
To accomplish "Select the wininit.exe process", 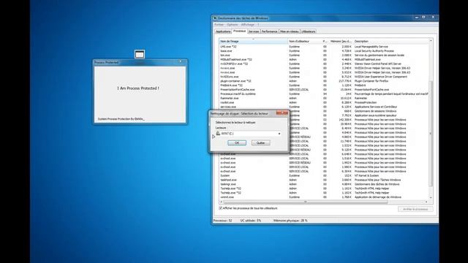I will point(324,197).
